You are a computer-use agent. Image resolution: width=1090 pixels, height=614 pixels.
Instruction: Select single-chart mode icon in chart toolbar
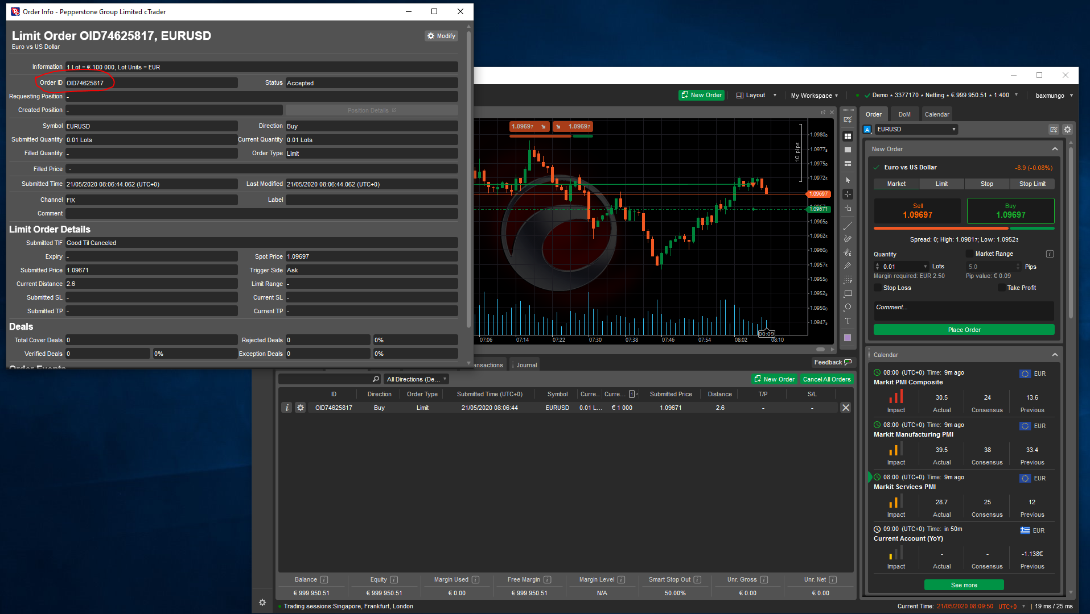pos(848,150)
